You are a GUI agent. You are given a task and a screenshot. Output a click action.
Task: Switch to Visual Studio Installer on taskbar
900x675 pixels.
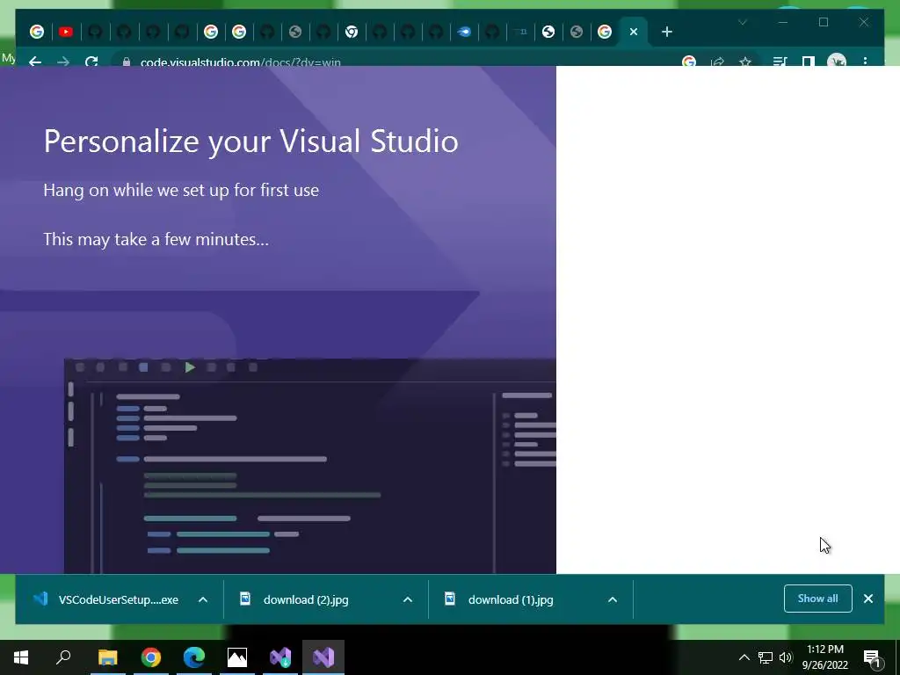[x=280, y=657]
